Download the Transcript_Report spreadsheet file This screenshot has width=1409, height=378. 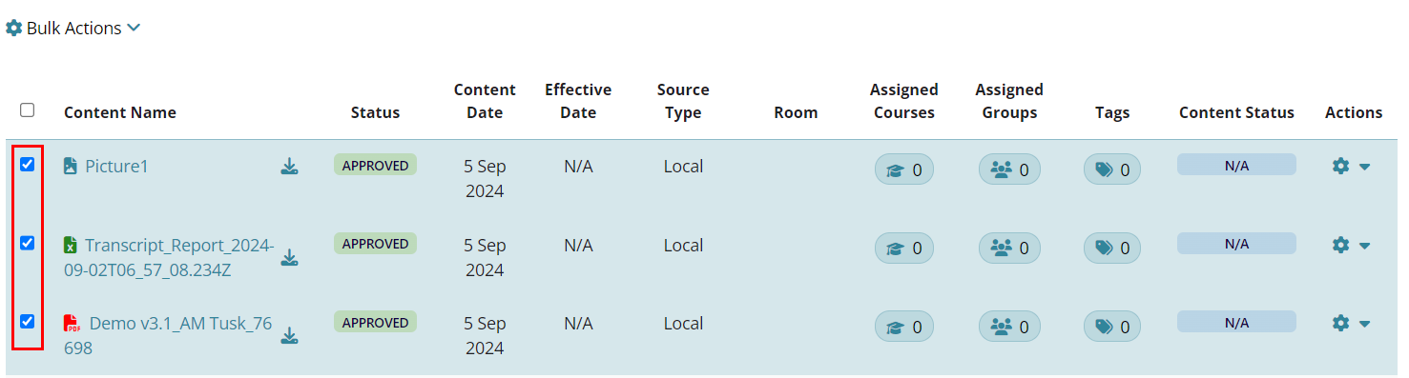click(x=289, y=257)
